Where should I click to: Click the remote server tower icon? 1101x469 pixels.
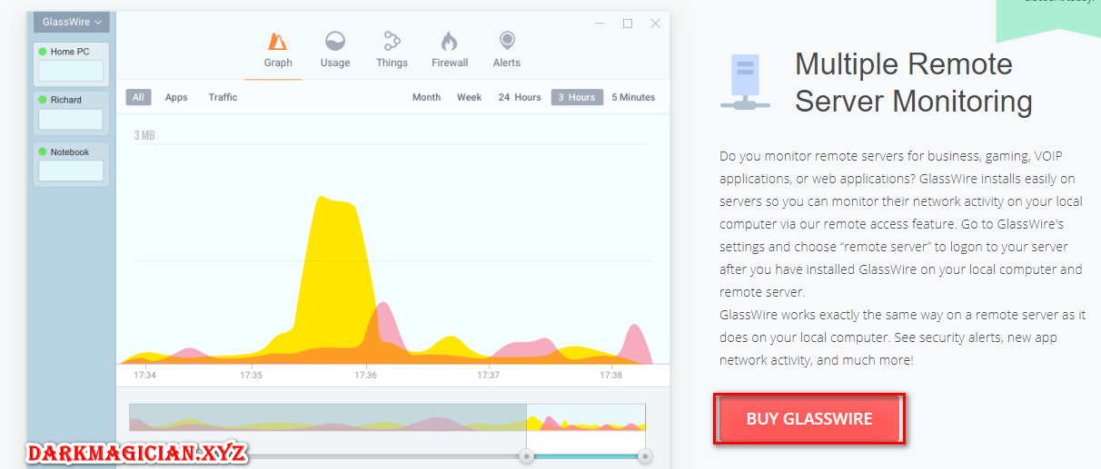(x=745, y=81)
